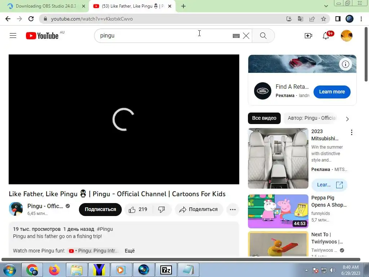Select the Все видео filter chip
The height and width of the screenshot is (277, 369).
(x=264, y=118)
